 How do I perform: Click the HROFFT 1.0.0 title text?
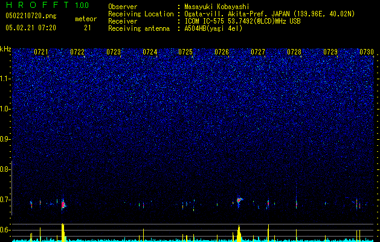tap(48, 5)
